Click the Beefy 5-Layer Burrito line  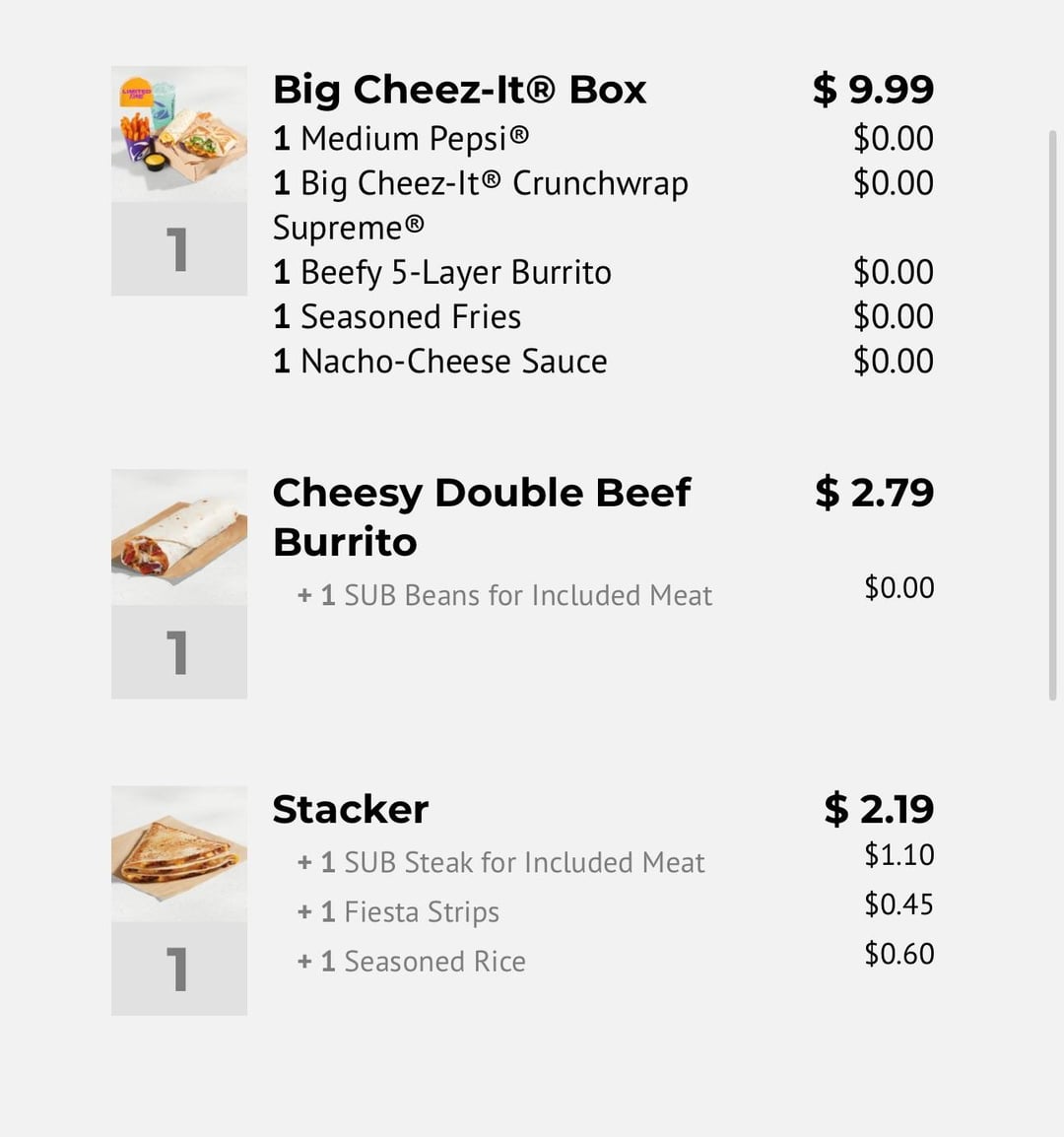click(442, 272)
